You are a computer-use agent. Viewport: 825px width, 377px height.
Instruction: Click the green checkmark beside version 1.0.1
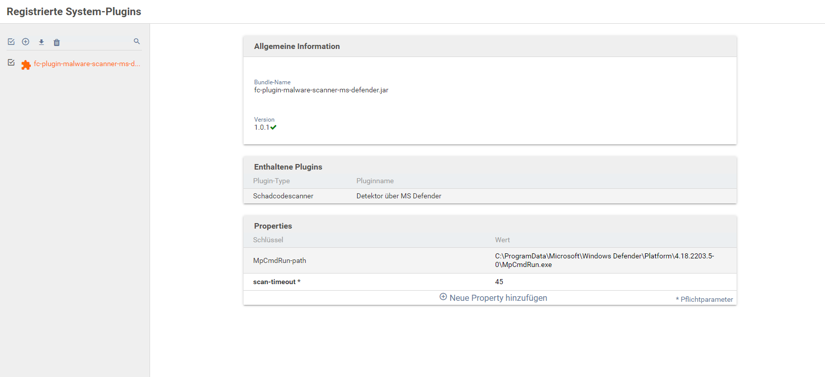tap(273, 127)
